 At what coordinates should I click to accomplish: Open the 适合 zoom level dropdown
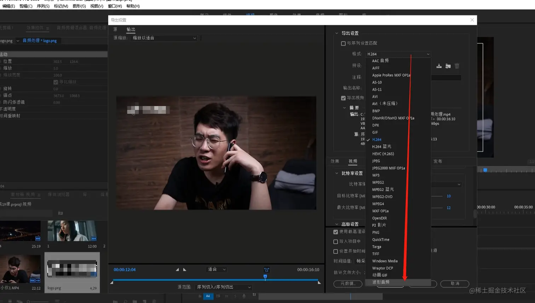tap(217, 269)
